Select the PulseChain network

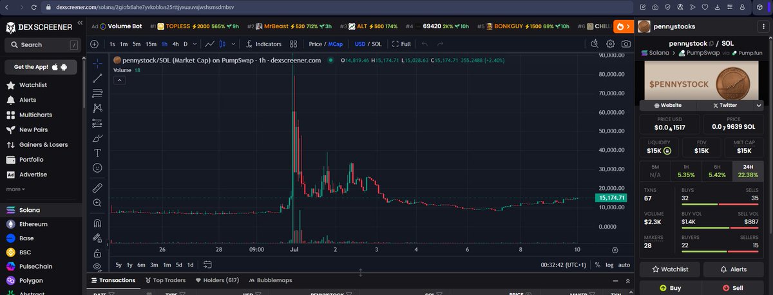[35, 266]
